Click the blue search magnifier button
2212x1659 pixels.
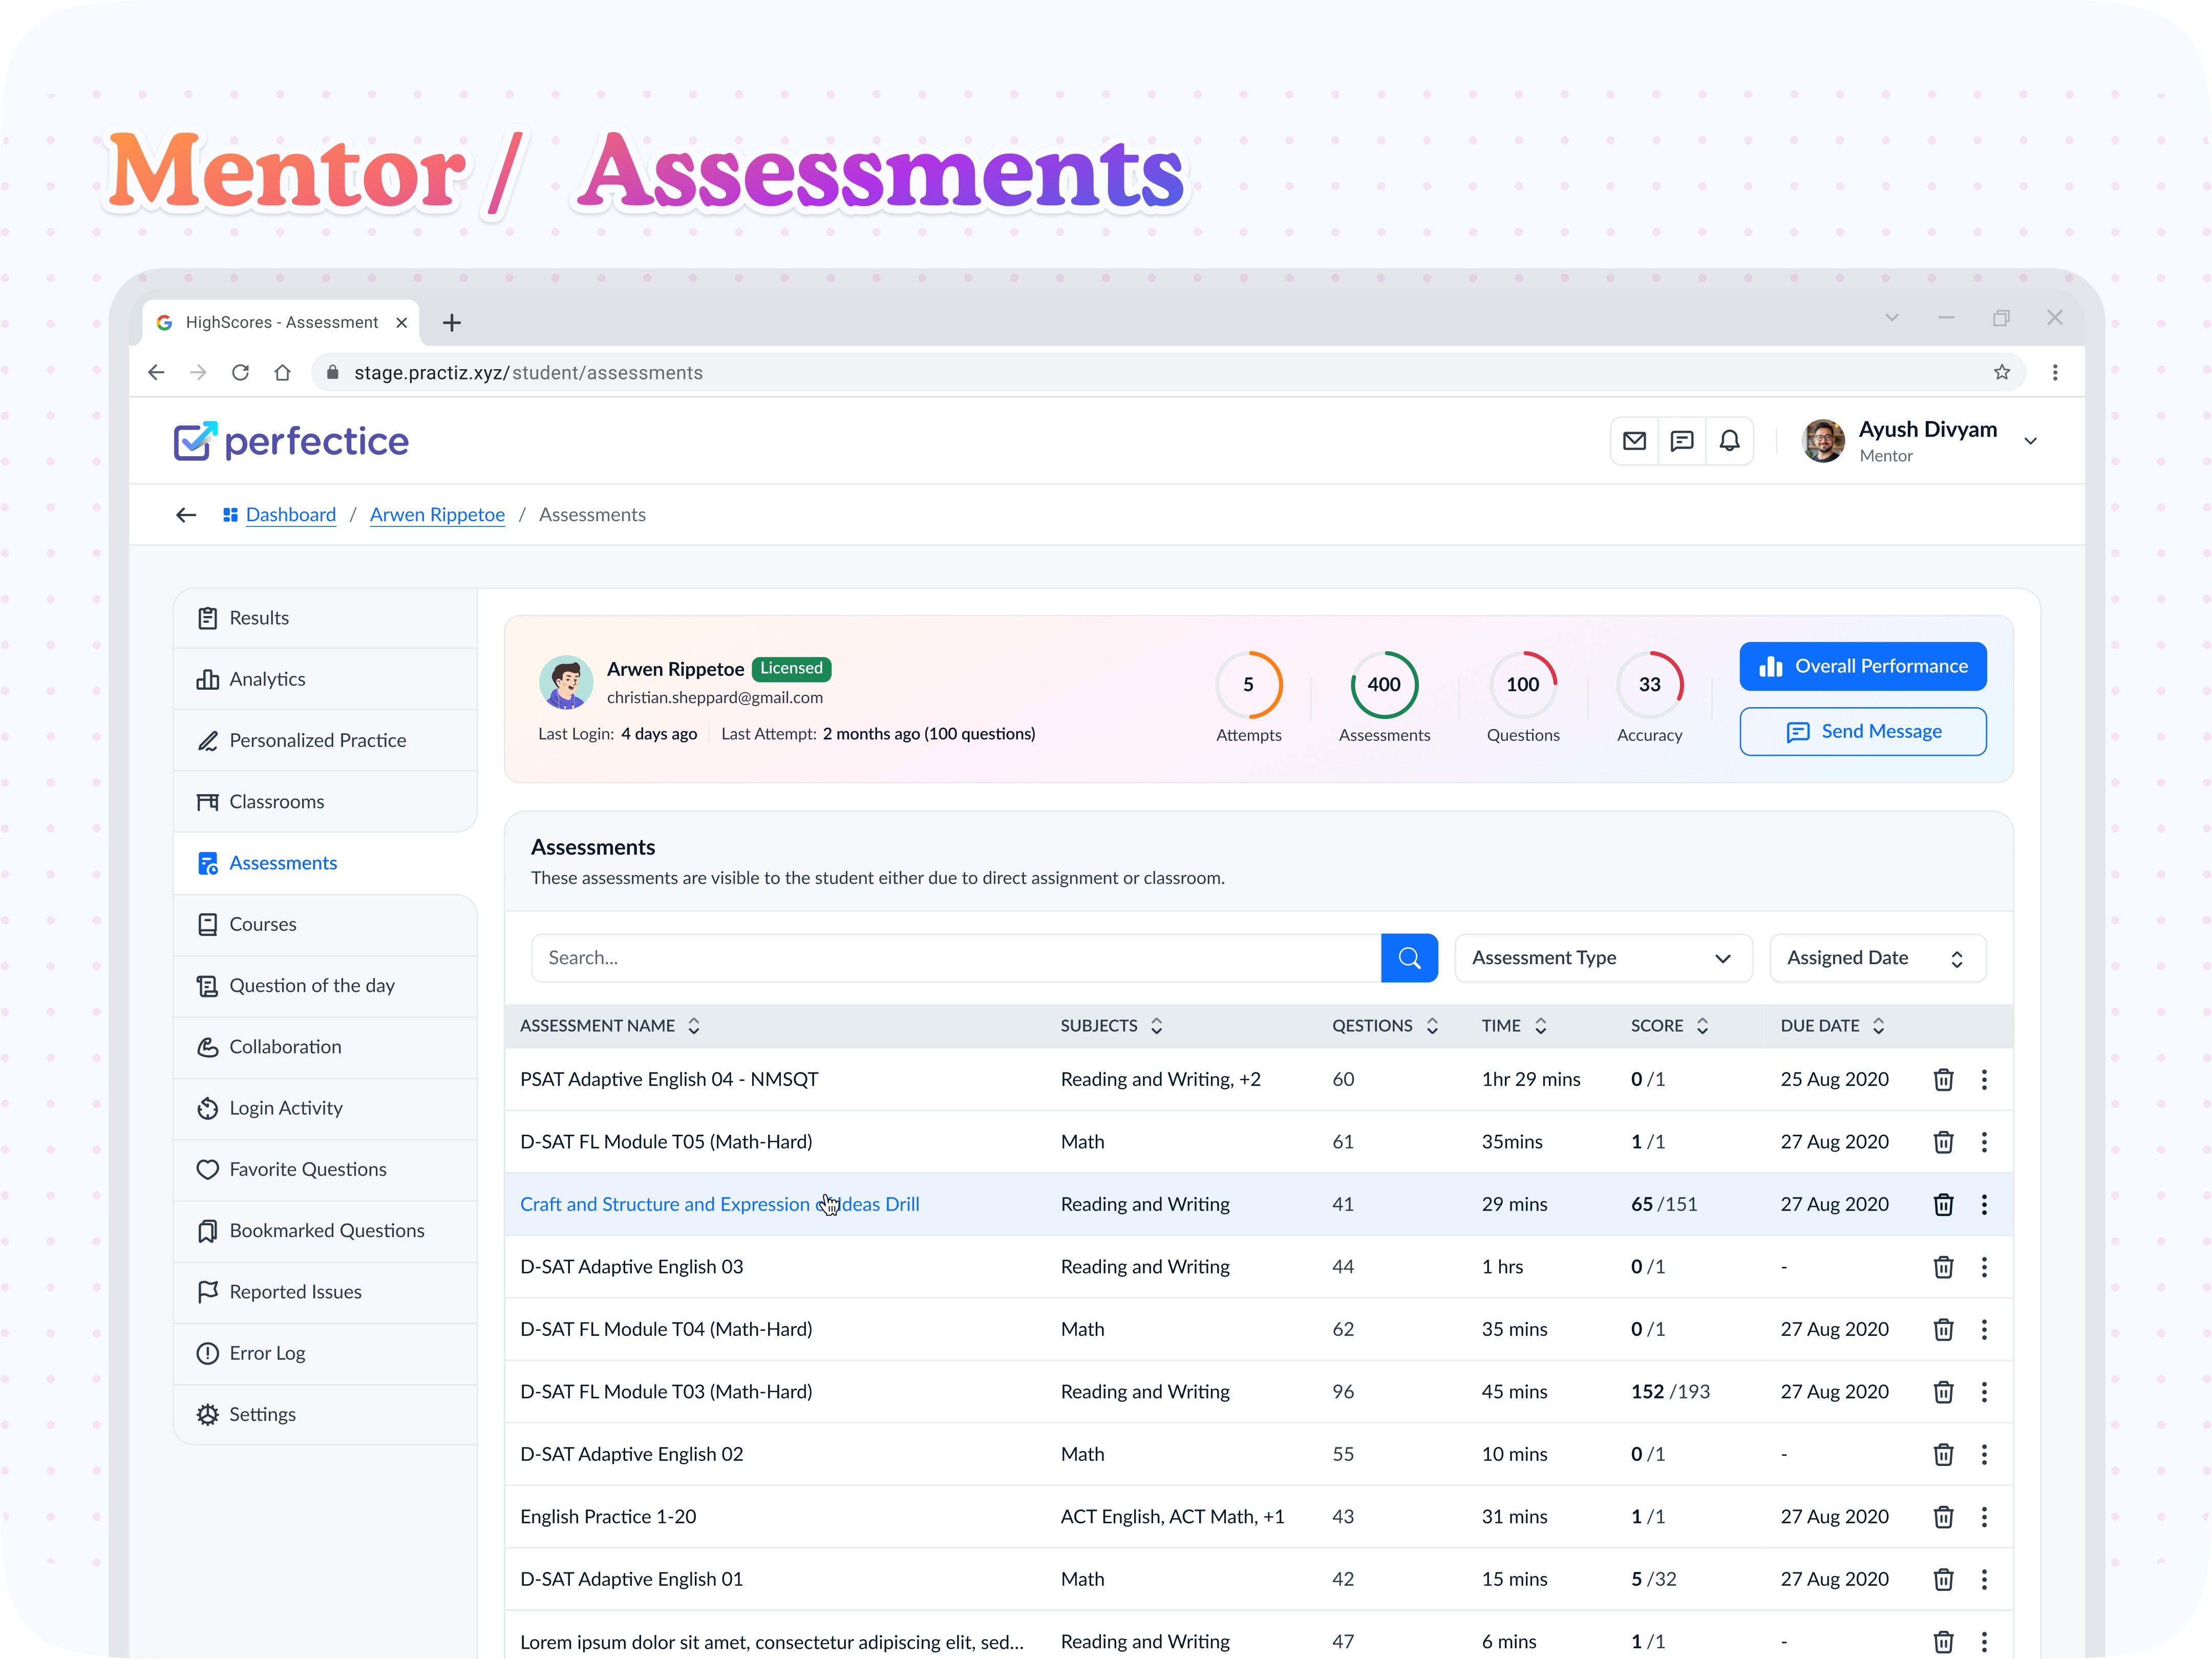pyautogui.click(x=1409, y=958)
